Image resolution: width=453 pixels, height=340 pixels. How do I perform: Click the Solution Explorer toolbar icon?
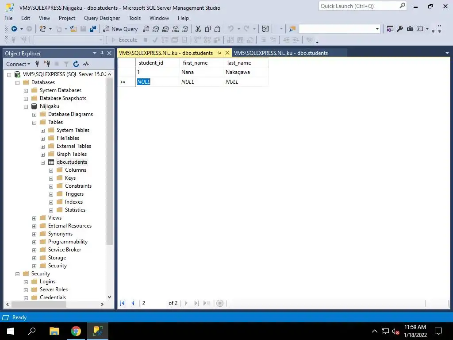click(390, 29)
